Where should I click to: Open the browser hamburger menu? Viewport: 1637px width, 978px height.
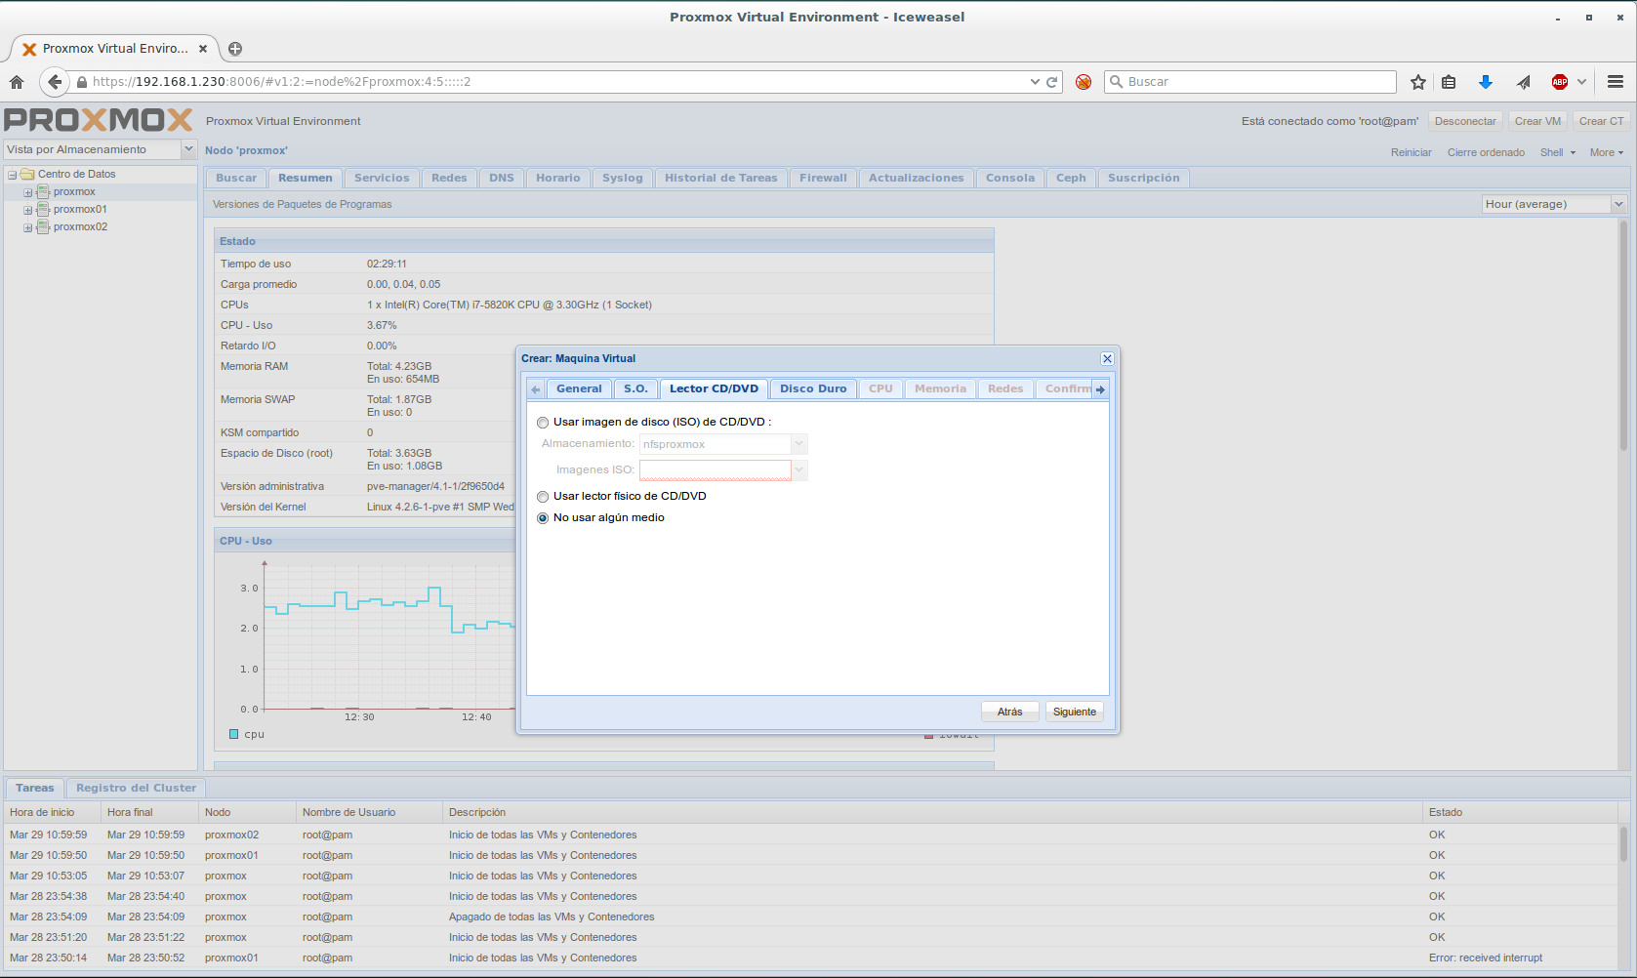point(1616,82)
